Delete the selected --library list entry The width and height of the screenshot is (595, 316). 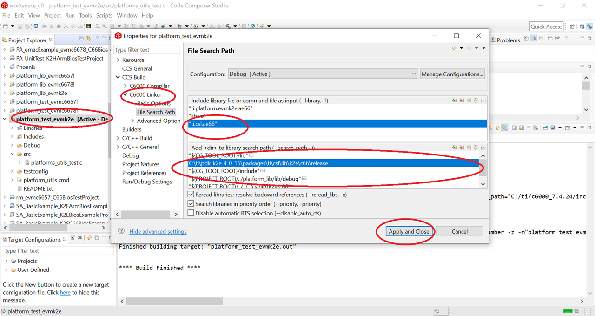tap(462, 100)
